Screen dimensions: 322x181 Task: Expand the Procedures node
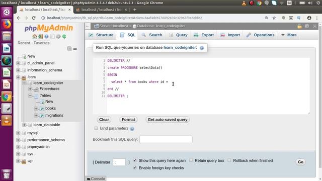[x=30, y=88]
